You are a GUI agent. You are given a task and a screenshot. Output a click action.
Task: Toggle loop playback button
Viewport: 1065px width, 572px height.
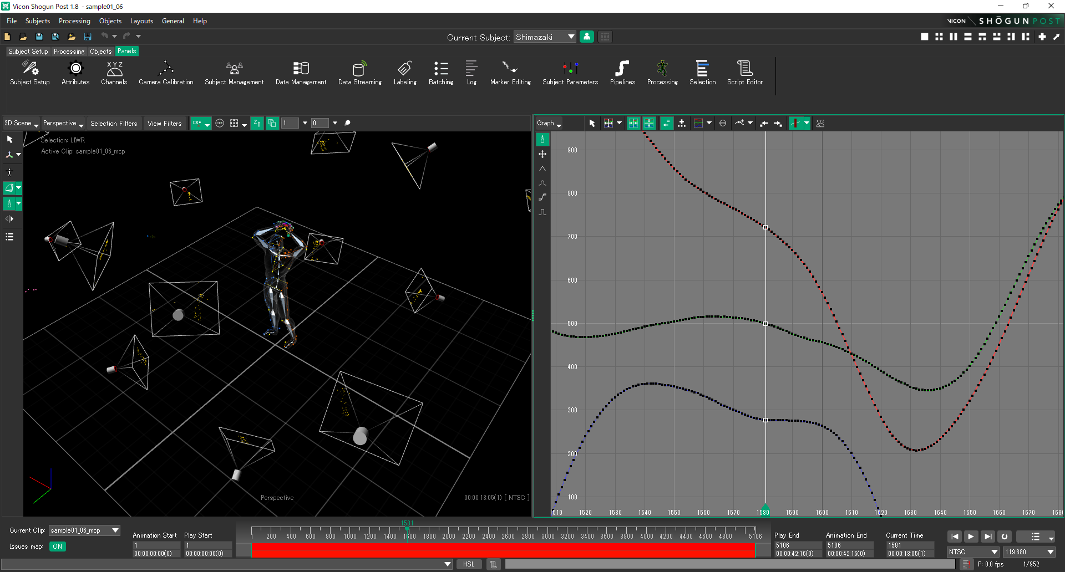tap(1004, 537)
